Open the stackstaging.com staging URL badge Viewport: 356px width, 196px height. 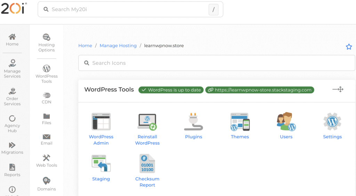(x=259, y=90)
